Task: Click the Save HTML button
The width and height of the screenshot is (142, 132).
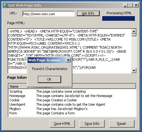Action: [x=62, y=124]
